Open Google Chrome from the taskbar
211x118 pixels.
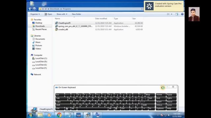pos(59,115)
